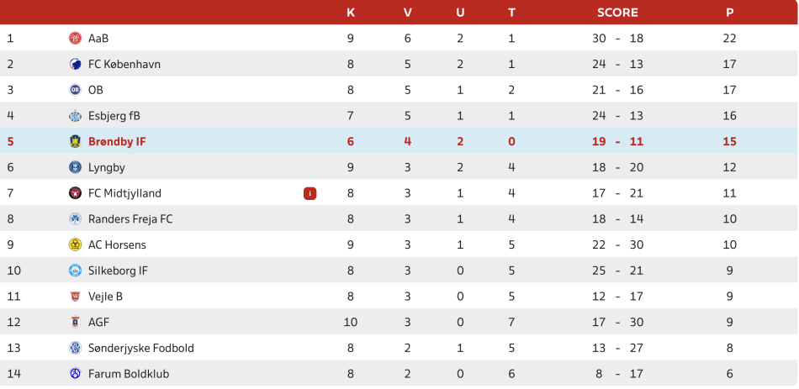The image size is (799, 389).
Task: Click the red info icon beside FC Midtjylland
Action: pos(310,193)
